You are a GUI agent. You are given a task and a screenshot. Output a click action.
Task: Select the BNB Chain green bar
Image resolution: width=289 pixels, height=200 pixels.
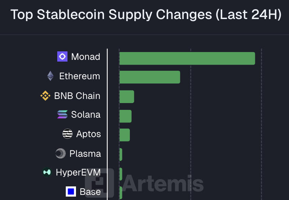[127, 97]
